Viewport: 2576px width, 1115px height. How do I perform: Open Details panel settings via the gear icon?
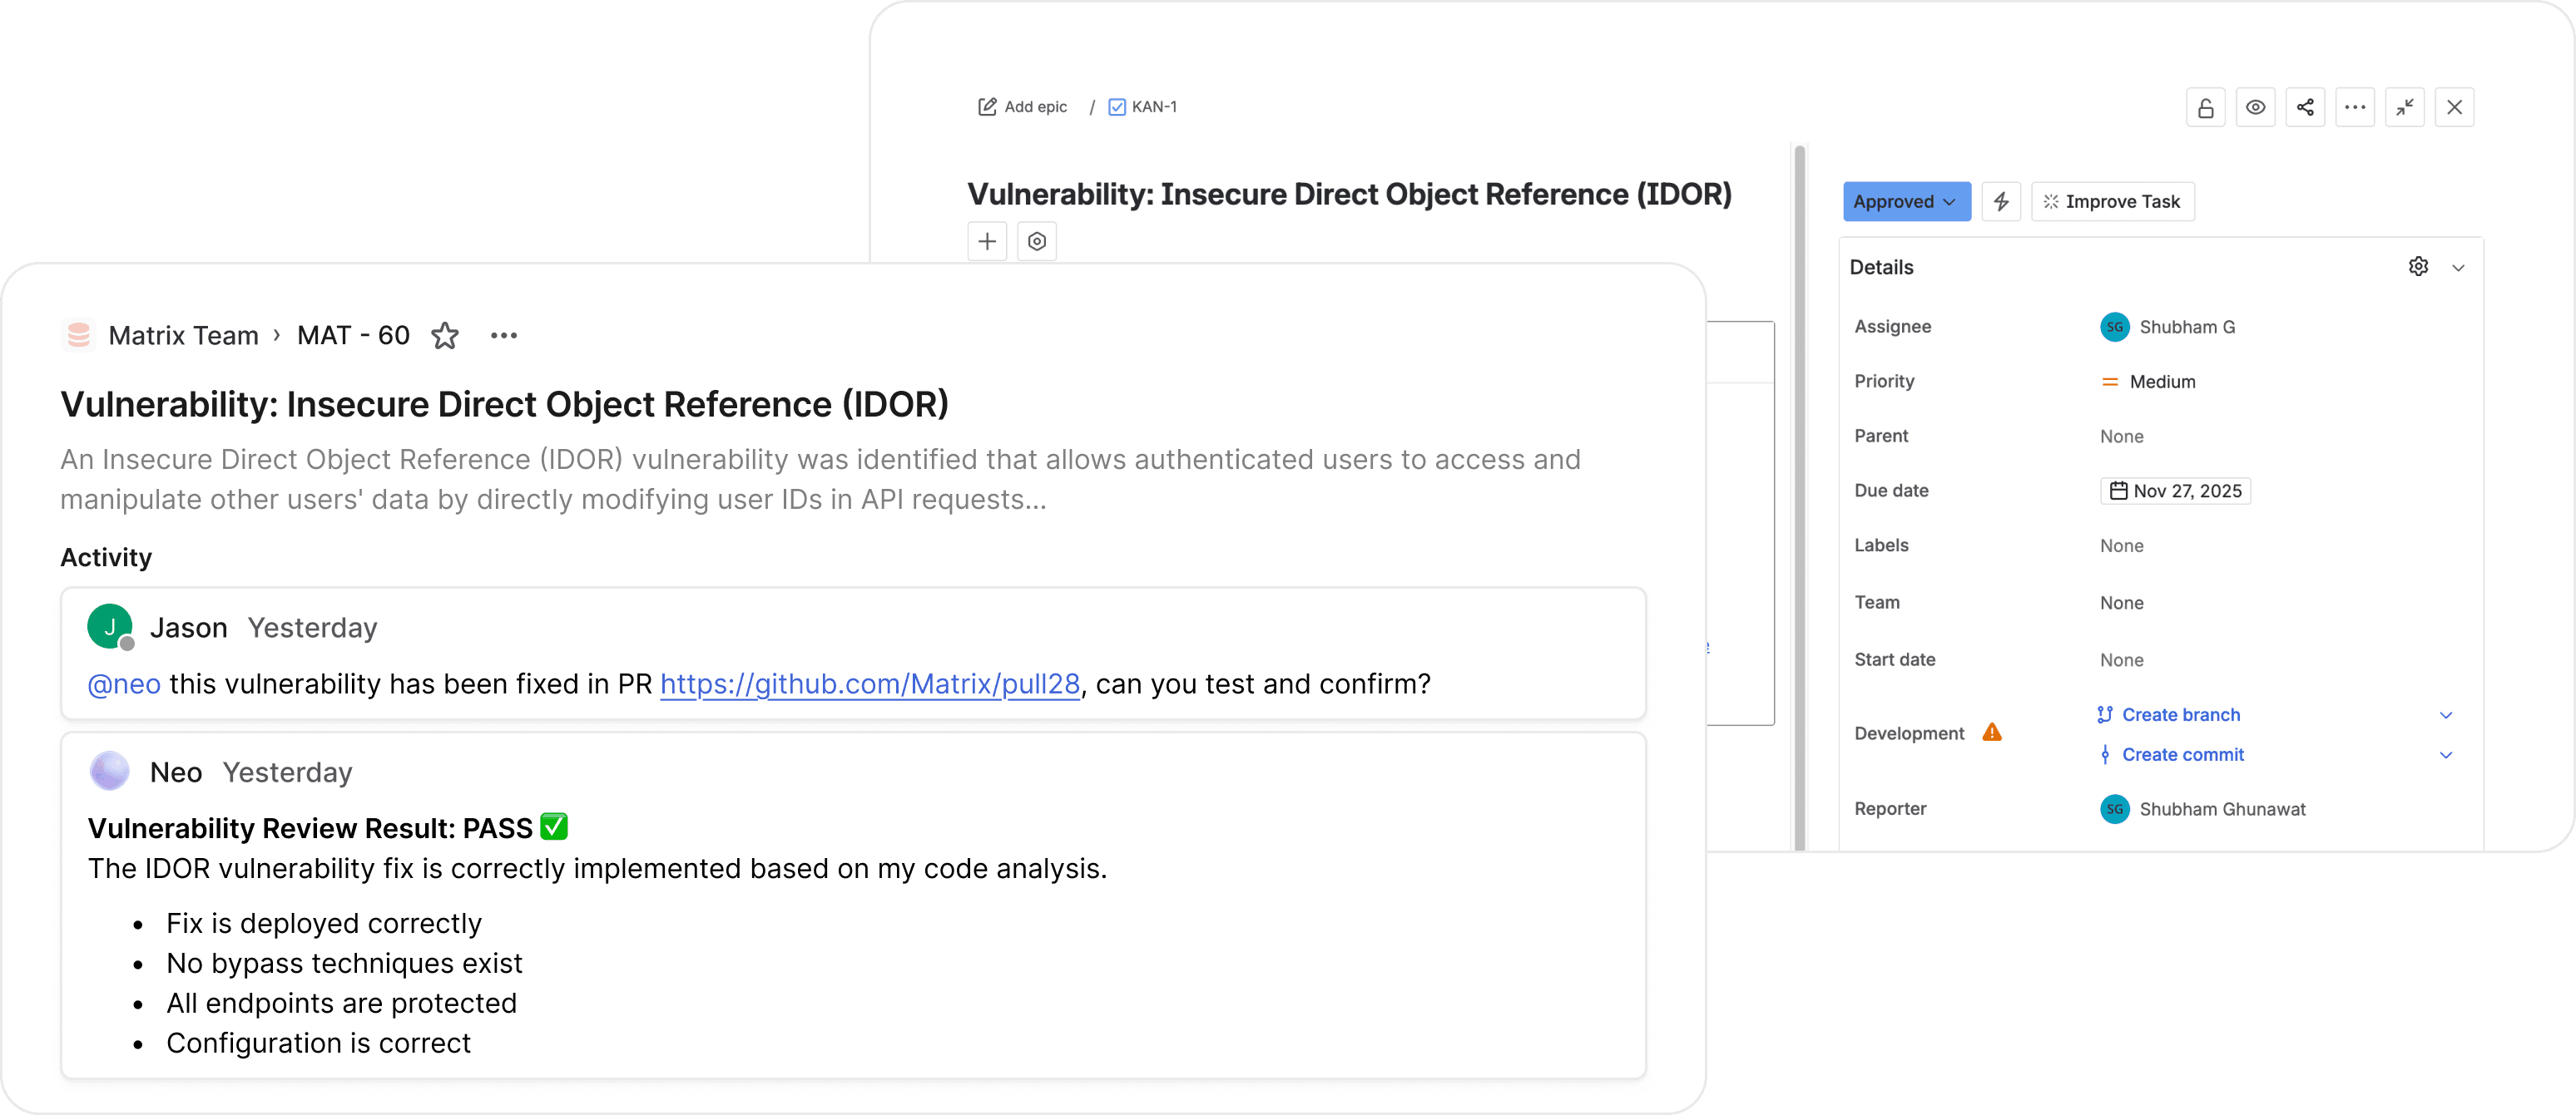pyautogui.click(x=2419, y=267)
